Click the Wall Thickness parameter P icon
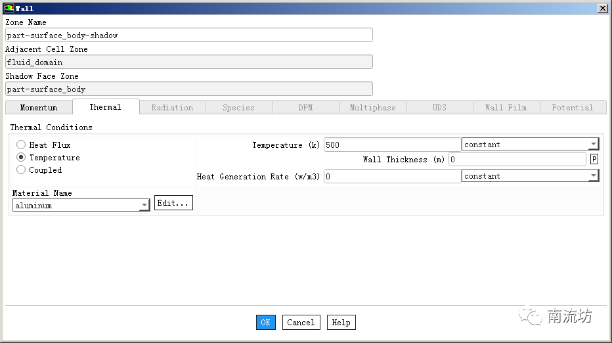 point(594,160)
